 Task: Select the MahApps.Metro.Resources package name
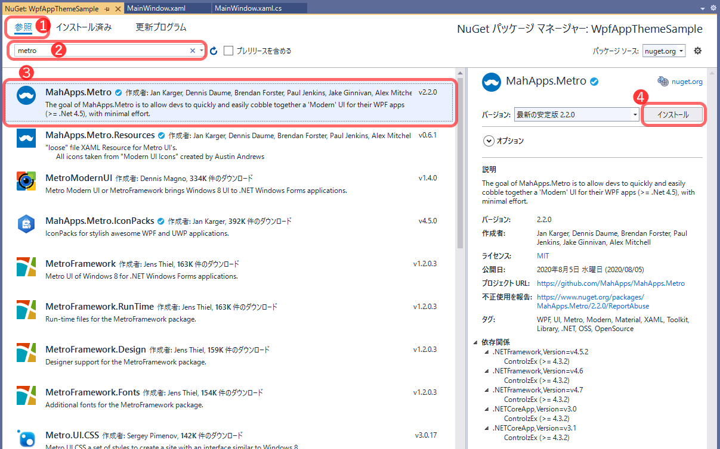click(100, 135)
